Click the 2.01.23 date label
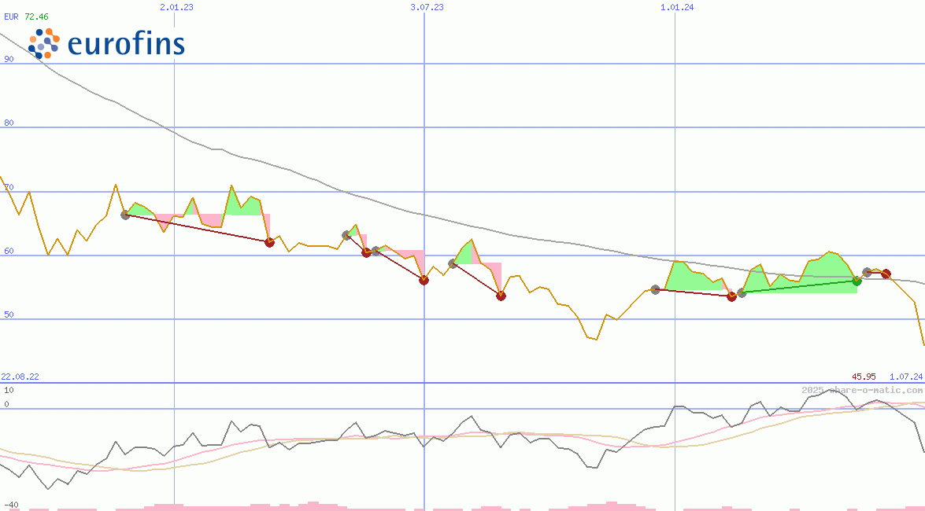This screenshot has width=925, height=511. [x=176, y=7]
